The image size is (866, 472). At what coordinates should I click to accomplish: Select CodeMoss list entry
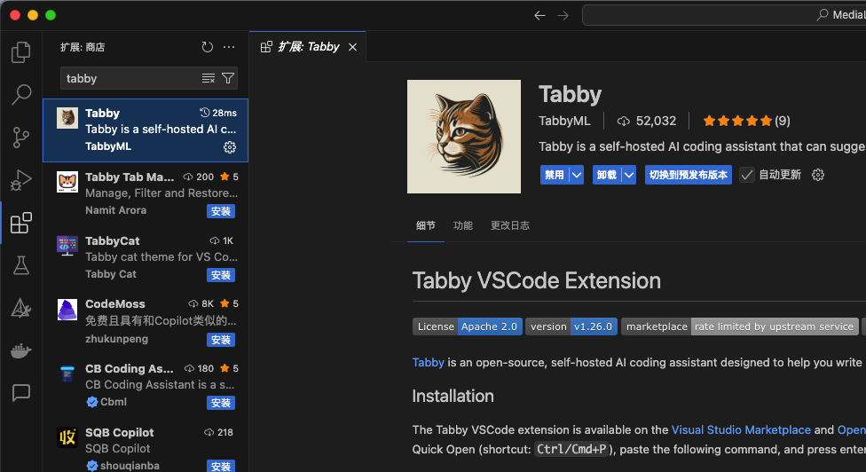click(146, 322)
